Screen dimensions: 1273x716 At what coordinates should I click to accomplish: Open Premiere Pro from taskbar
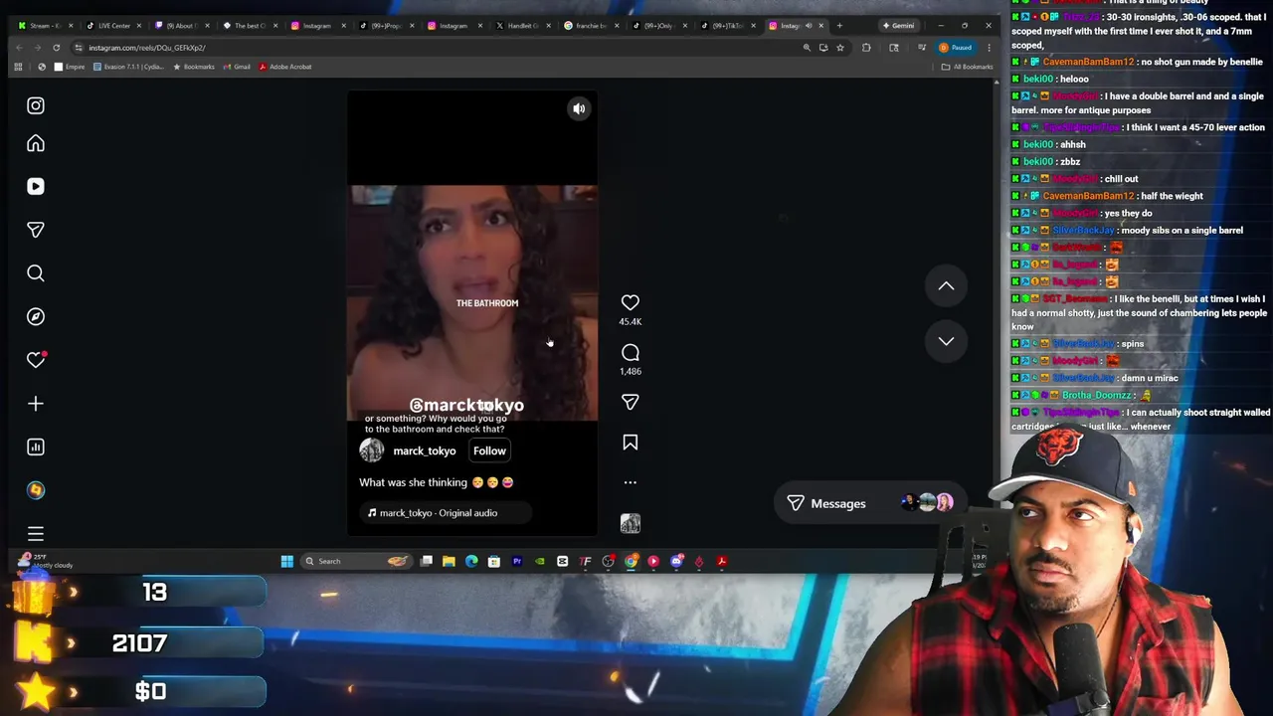click(x=517, y=561)
